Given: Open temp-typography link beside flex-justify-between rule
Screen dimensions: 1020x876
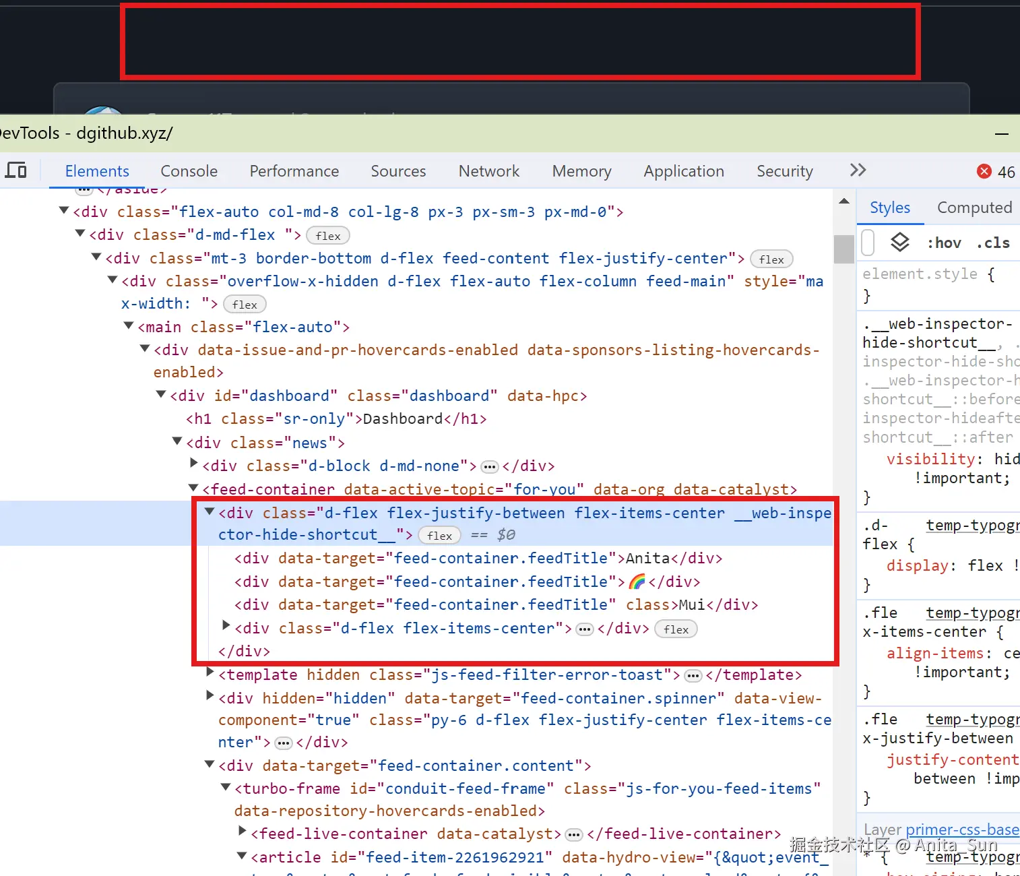Looking at the screenshot, I should click(x=973, y=719).
